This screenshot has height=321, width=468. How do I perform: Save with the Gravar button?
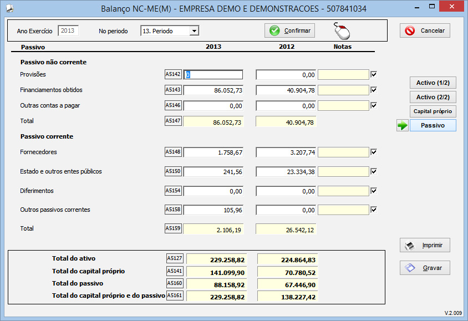425,268
